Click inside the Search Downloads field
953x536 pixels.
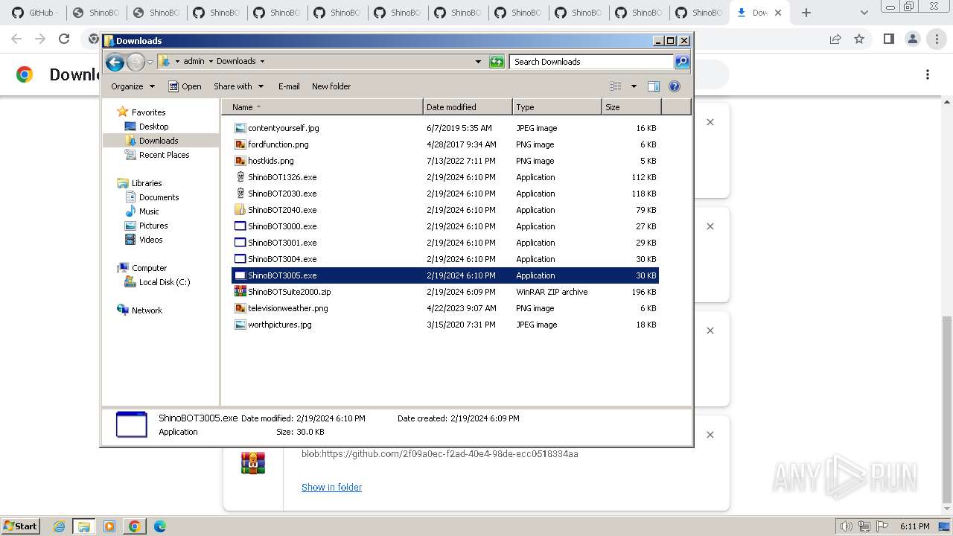coord(591,62)
